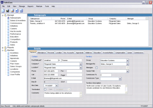Expand the Reports tree node
The image size is (153, 108).
pos(3,48)
